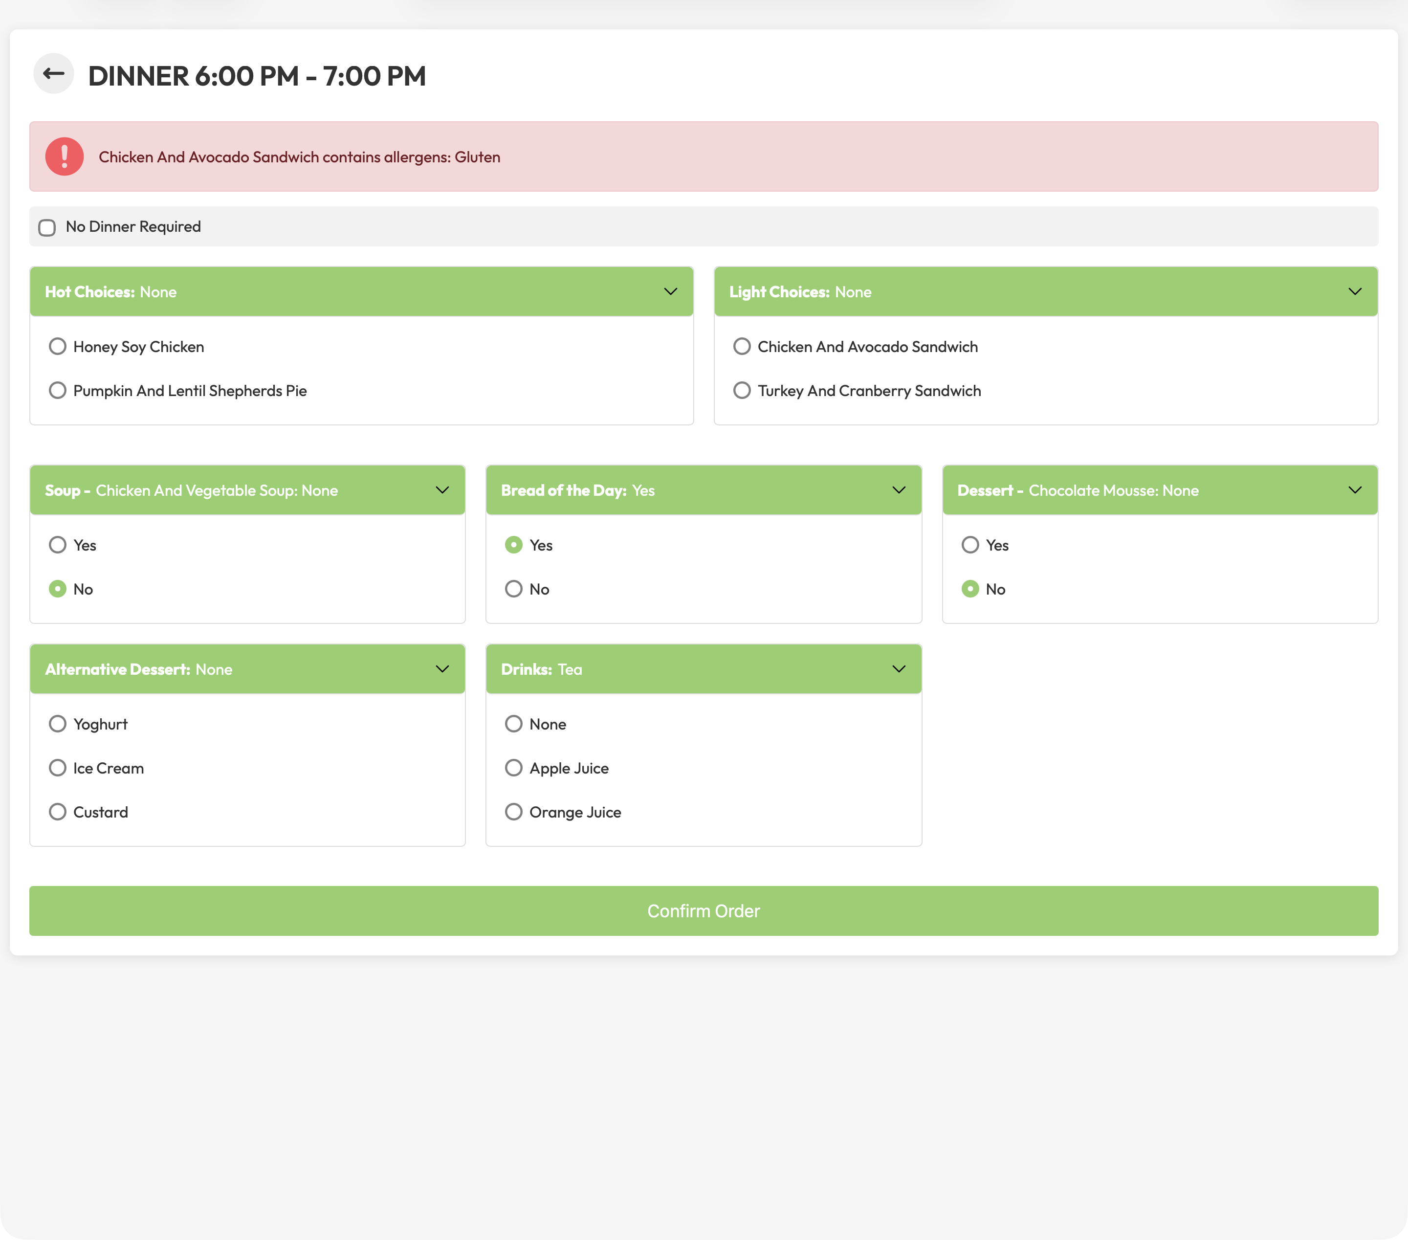This screenshot has height=1240, width=1408.
Task: Choose Pumpkin And Lentil Shepherds Pie
Action: [58, 391]
